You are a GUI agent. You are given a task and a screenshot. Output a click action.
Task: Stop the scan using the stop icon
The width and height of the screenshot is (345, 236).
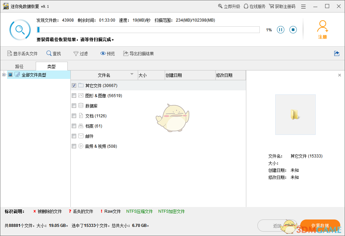tap(293, 30)
